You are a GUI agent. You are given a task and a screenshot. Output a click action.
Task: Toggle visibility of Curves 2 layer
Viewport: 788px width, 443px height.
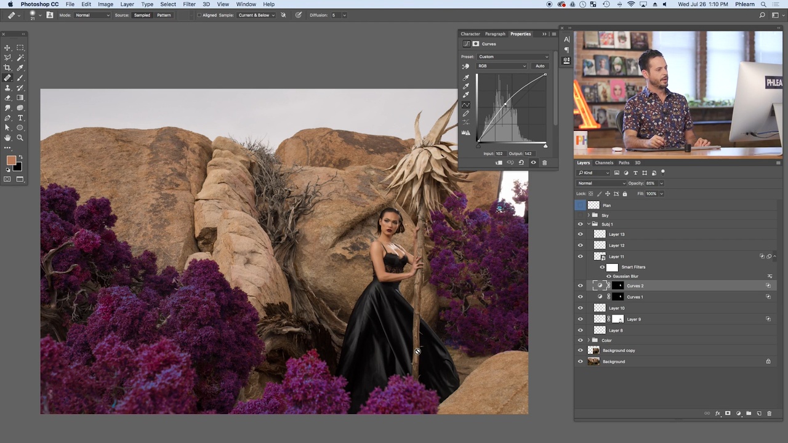pos(580,286)
